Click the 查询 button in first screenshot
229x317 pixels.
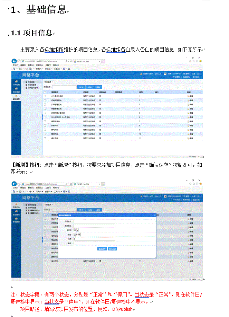81,87
